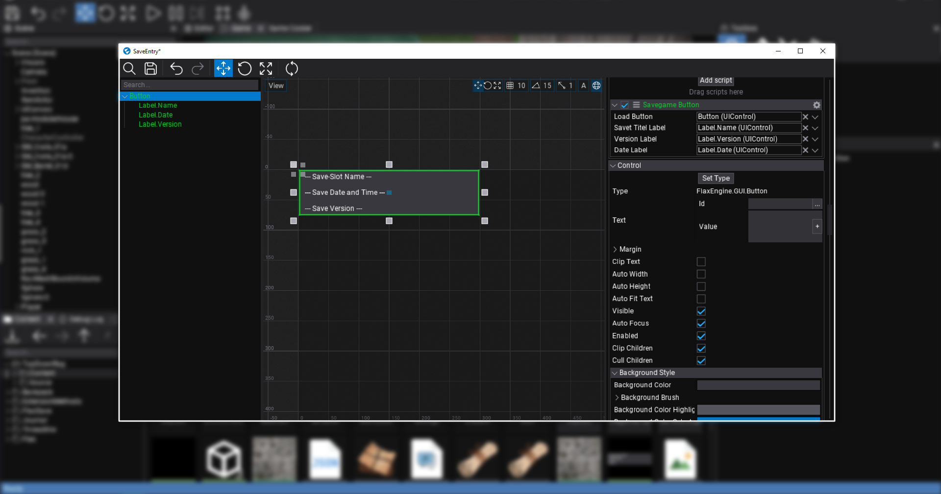Disable the Visible checkbox

[x=701, y=311]
